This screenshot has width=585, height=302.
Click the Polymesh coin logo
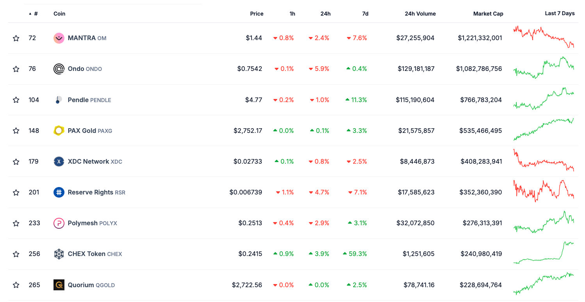click(59, 223)
